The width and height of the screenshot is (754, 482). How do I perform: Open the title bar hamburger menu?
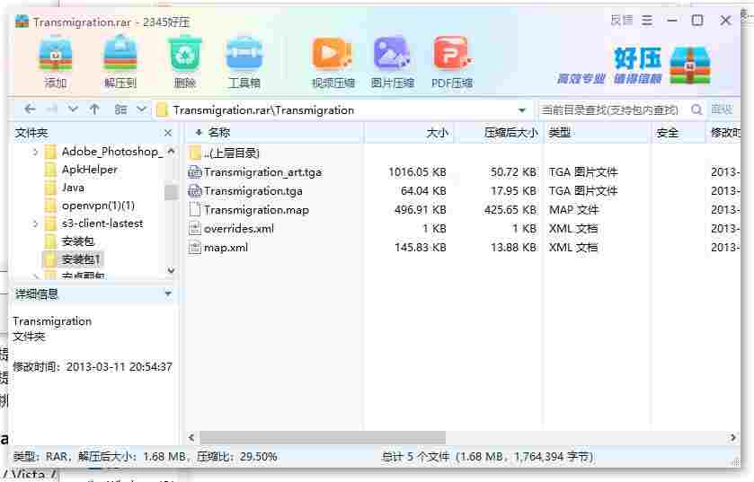point(647,21)
